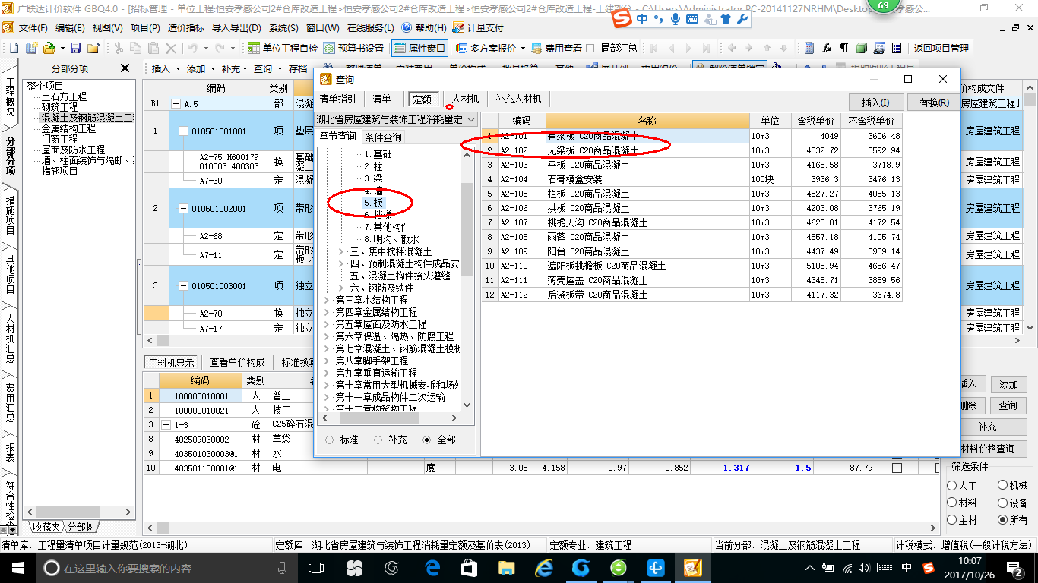Toggle 局部汇总 checkbox

(x=590, y=48)
